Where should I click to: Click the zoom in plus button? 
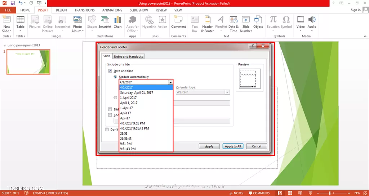click(x=349, y=193)
